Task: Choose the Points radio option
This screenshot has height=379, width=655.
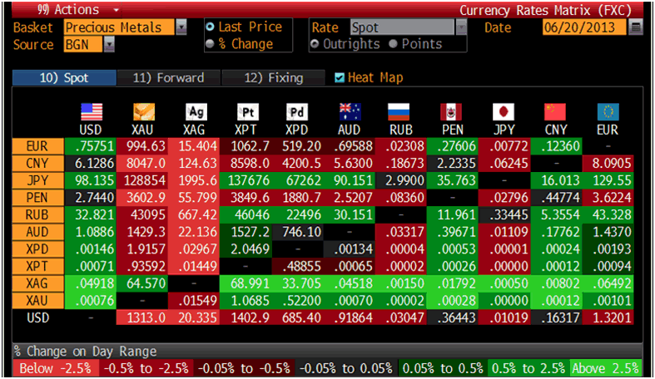Action: coord(394,44)
